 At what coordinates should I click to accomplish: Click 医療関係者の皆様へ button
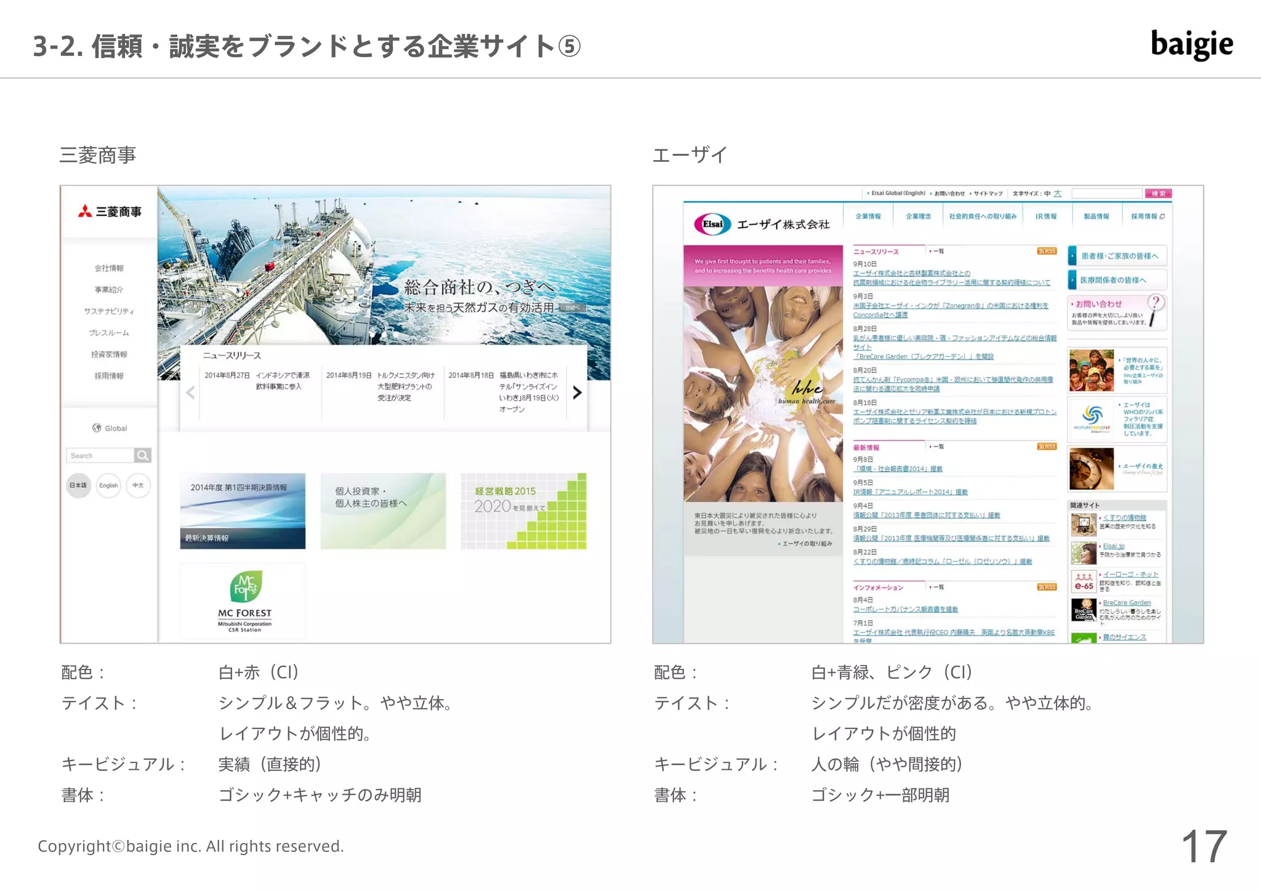click(x=1117, y=280)
